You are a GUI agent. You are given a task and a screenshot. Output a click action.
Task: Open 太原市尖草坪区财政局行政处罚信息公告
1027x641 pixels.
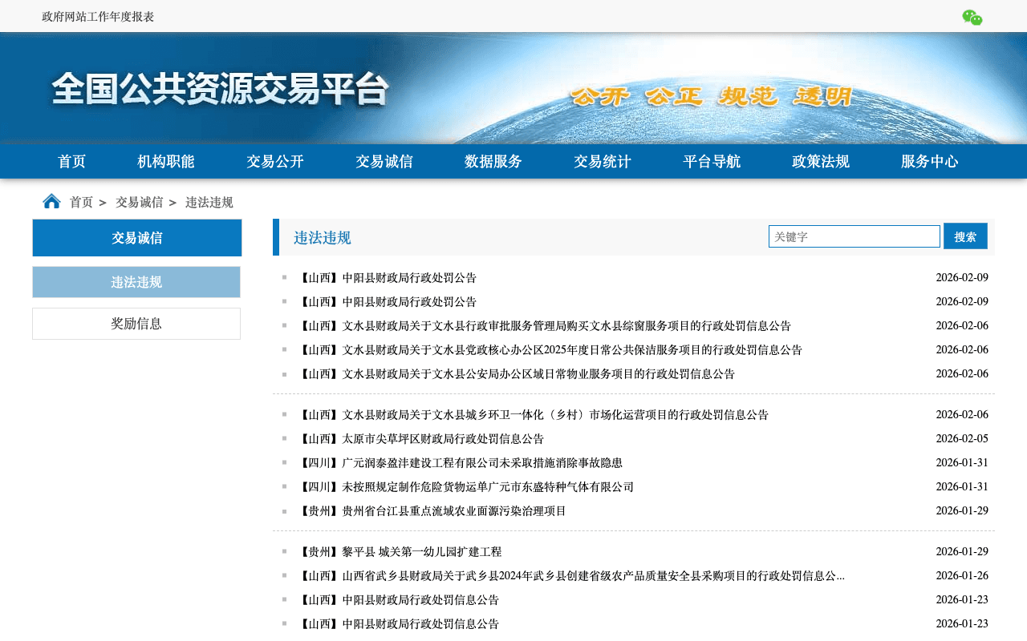[420, 439]
